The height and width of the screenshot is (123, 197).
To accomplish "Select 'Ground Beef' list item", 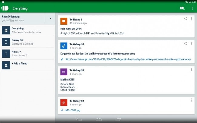I will (x=67, y=84).
